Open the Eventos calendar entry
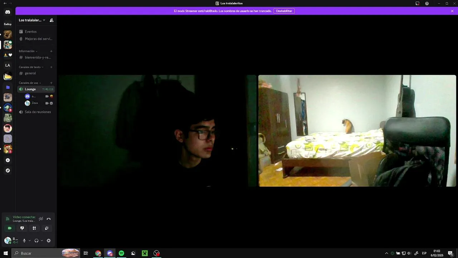This screenshot has height=258, width=458. click(36, 32)
